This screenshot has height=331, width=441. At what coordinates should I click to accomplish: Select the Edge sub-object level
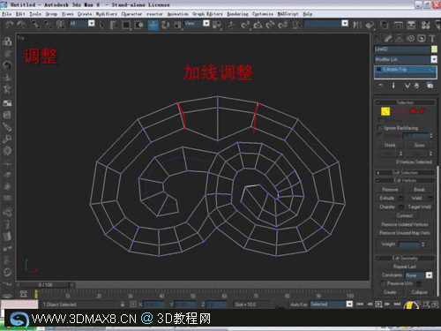tap(395, 111)
